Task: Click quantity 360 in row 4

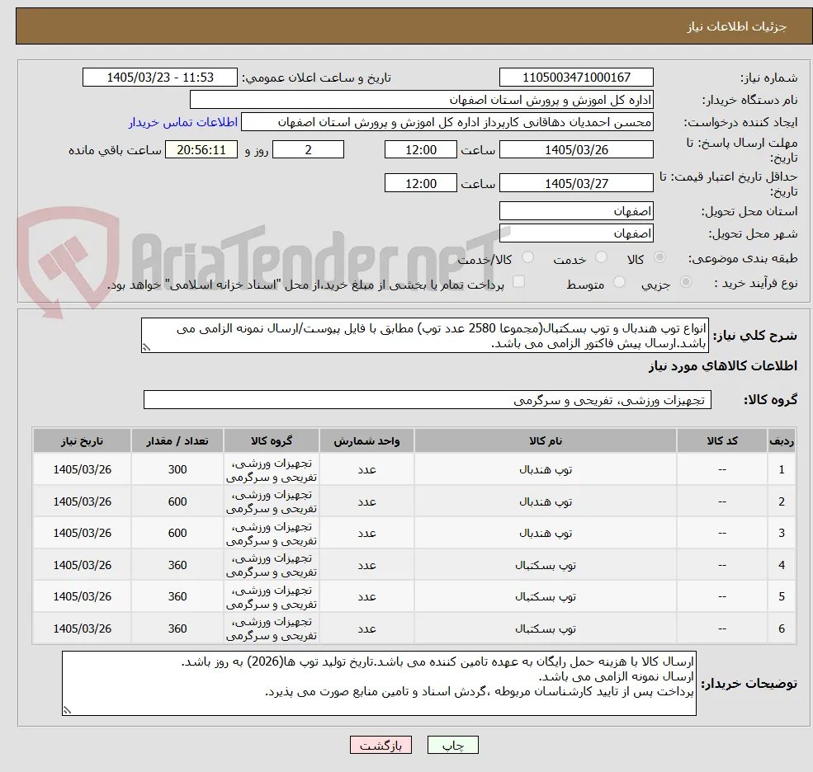Action: tap(177, 565)
